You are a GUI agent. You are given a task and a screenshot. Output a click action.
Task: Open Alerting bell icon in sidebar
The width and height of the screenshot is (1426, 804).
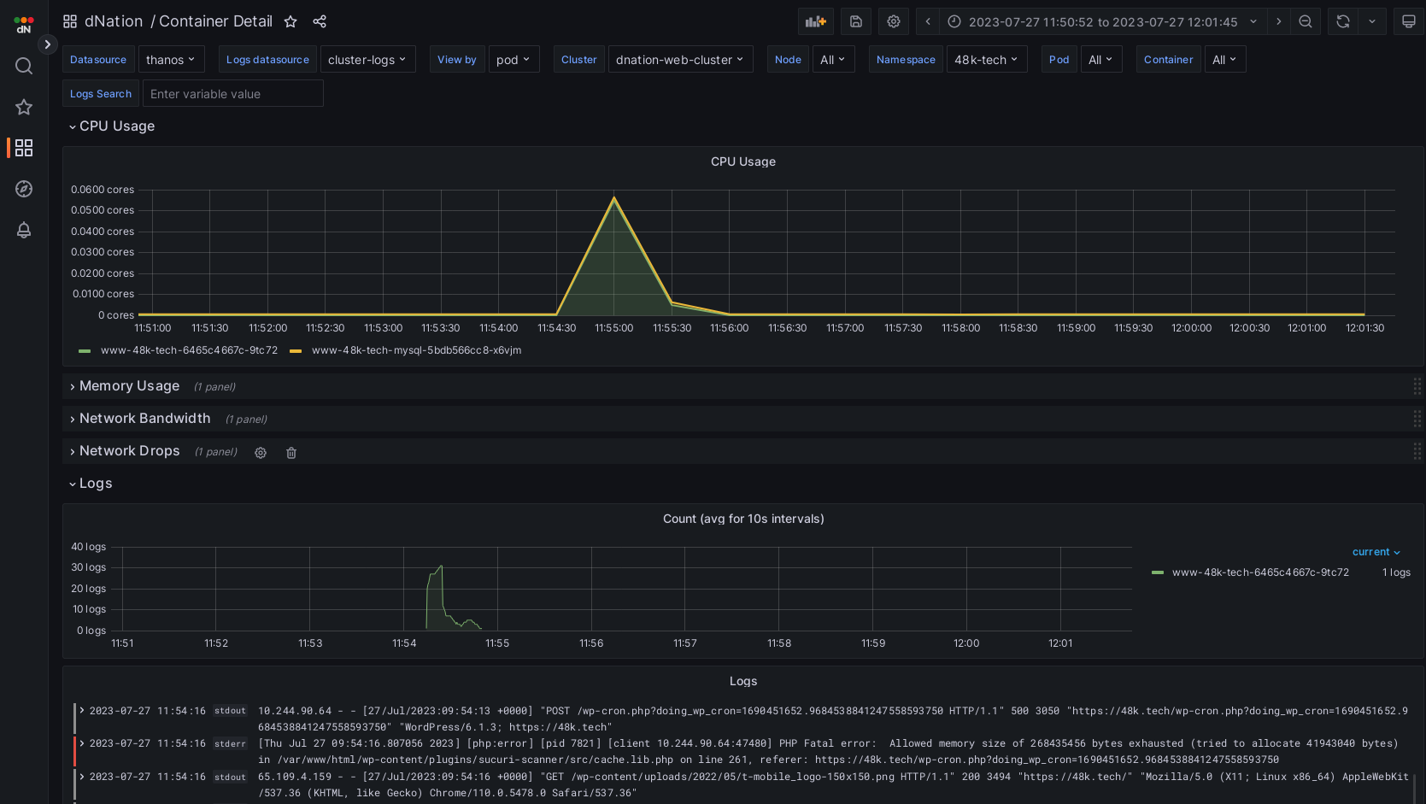pos(24,230)
